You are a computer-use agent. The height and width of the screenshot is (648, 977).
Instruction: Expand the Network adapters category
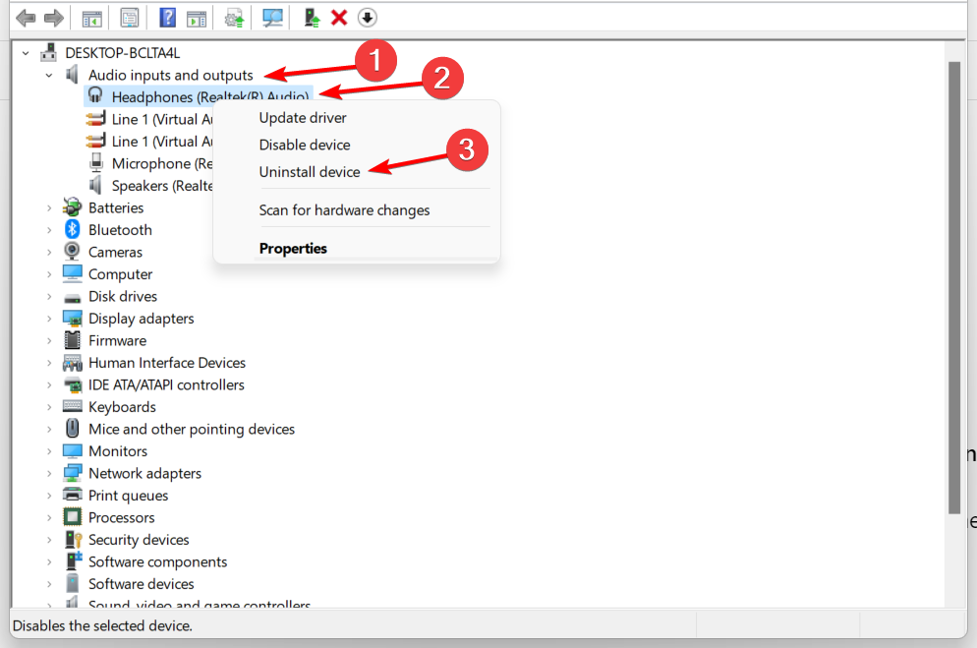pyautogui.click(x=49, y=474)
